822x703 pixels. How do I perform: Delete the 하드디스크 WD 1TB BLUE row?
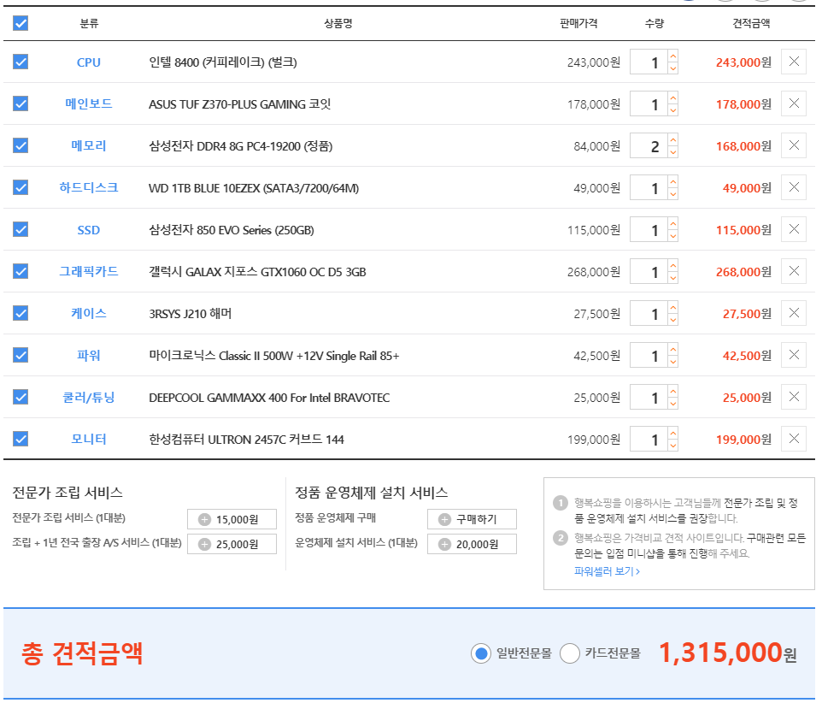(793, 187)
